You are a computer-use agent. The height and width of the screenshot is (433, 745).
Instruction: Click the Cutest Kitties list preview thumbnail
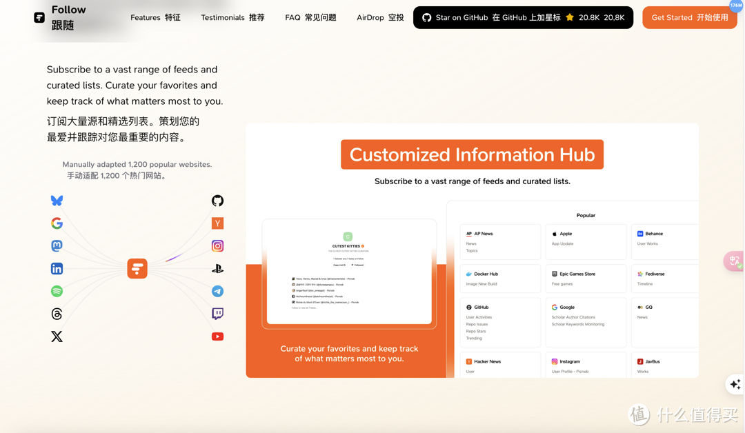click(x=349, y=272)
